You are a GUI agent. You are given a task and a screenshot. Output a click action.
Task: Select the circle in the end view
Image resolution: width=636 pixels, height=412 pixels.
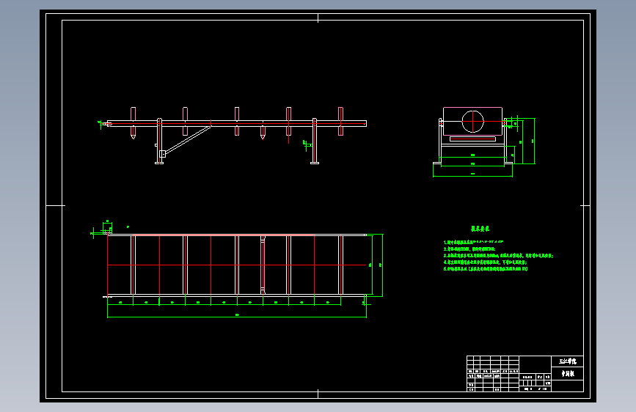pos(473,121)
